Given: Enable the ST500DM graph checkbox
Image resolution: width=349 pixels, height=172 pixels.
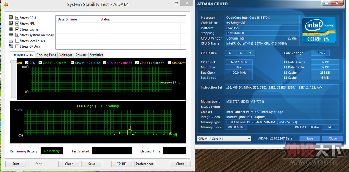Looking at the screenshot, I should tap(169, 63).
